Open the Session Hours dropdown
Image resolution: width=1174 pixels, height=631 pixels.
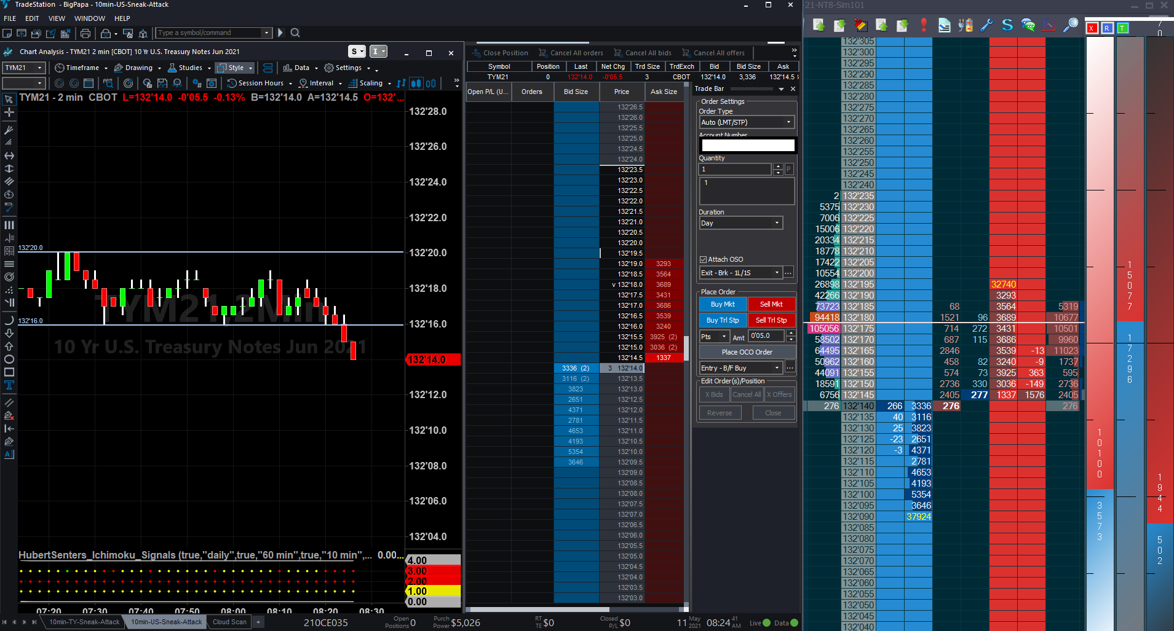point(260,83)
